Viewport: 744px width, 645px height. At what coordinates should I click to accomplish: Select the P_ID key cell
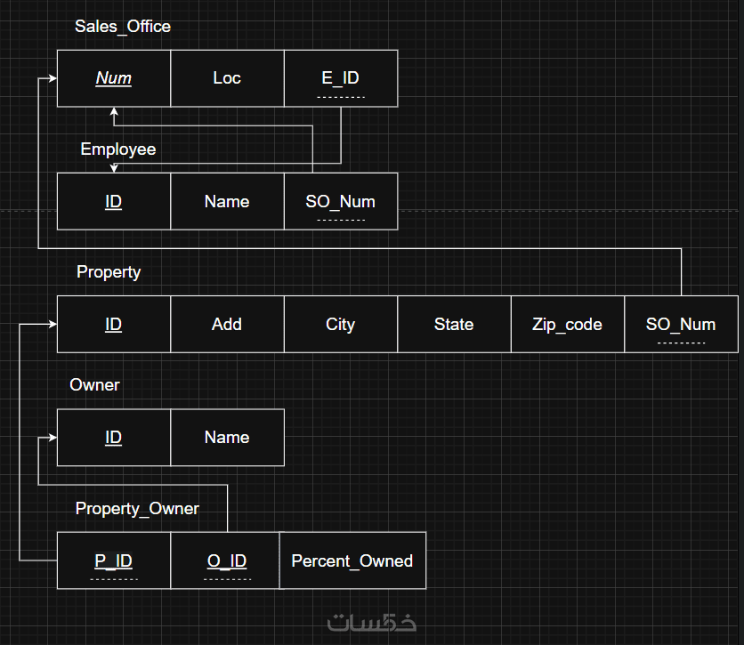coord(113,560)
